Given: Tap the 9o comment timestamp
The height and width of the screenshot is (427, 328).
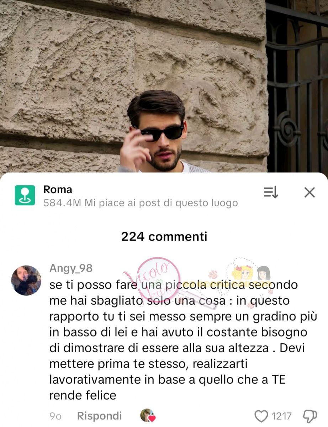Looking at the screenshot, I should 55,416.
